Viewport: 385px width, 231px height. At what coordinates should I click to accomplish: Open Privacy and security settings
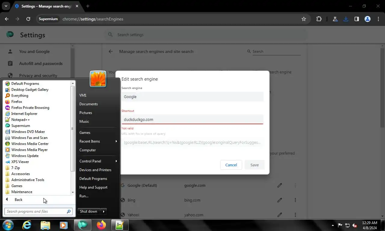point(38,75)
